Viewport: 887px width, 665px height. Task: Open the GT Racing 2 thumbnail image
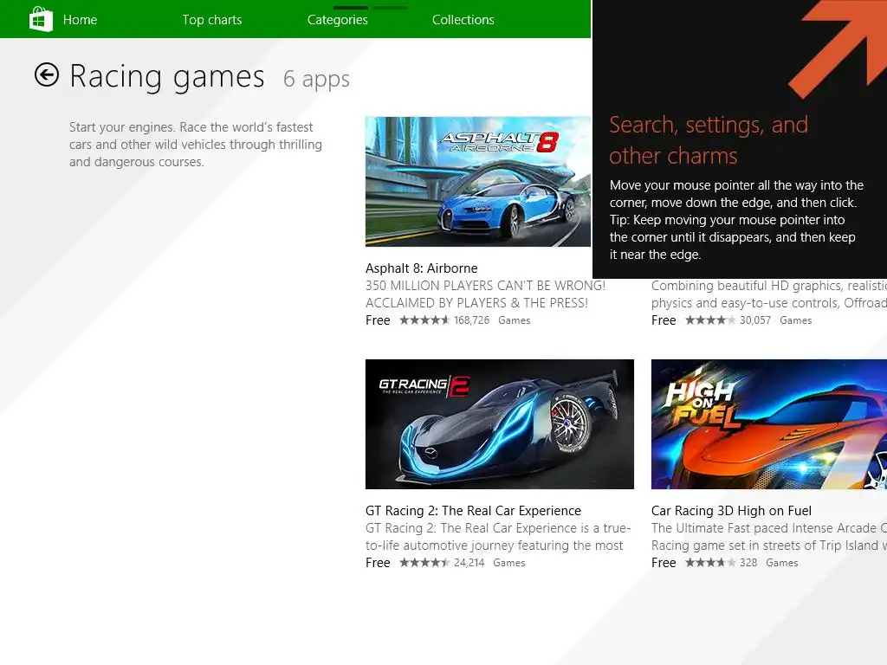pos(500,424)
